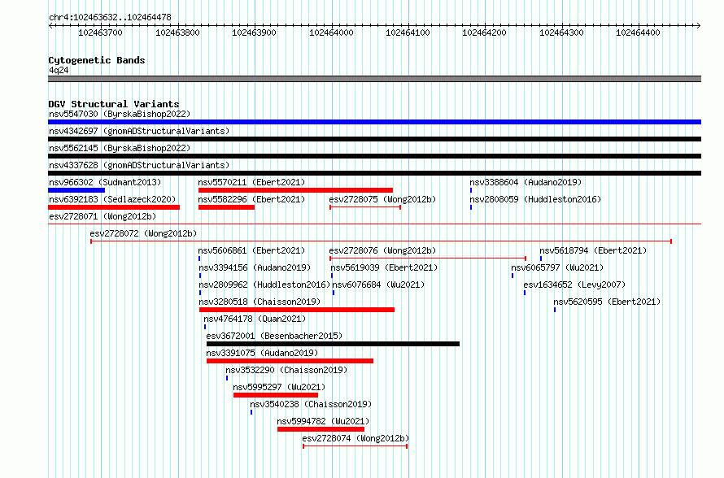
Task: Click the thin red line of esv2728074
Action: tap(355, 446)
